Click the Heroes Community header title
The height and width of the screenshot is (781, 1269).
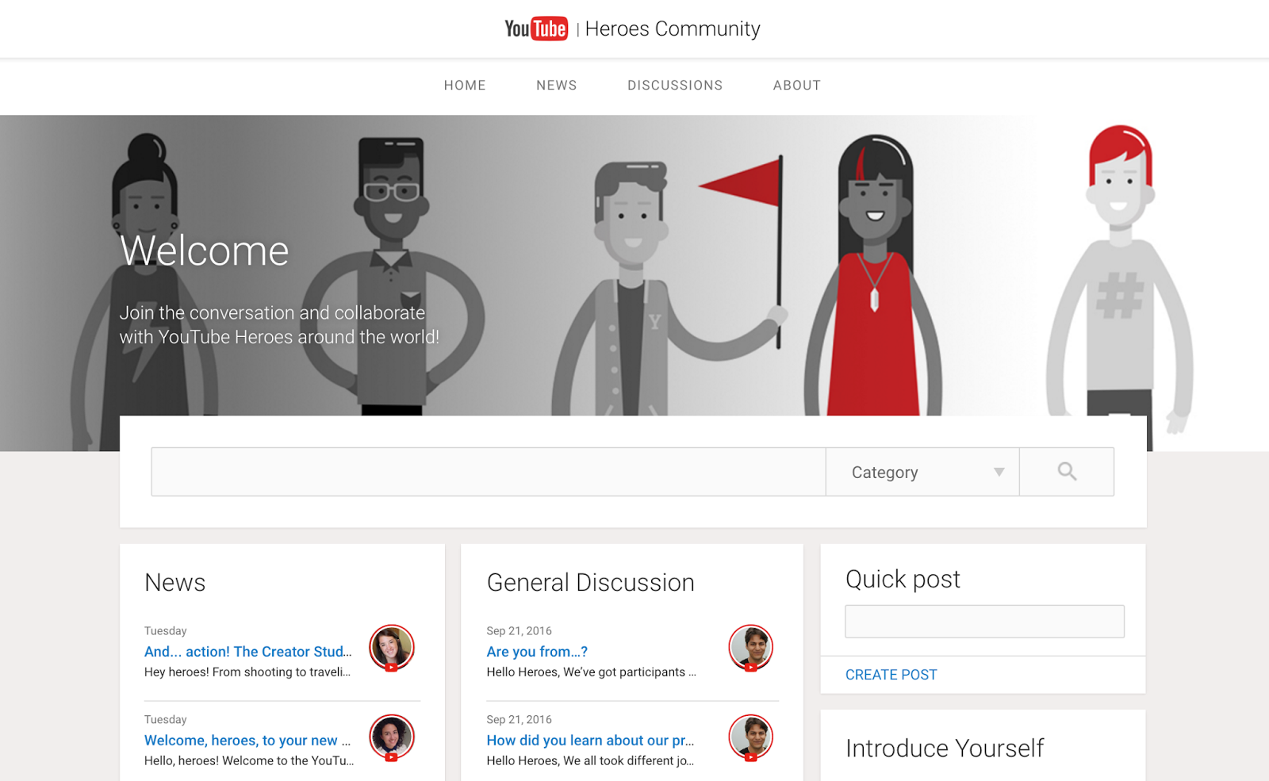coord(673,29)
